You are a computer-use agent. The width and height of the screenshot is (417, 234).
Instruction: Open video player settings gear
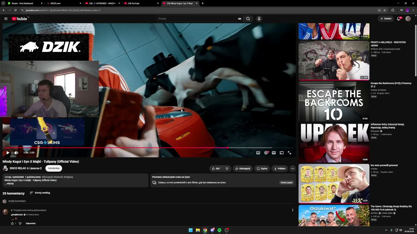266,153
